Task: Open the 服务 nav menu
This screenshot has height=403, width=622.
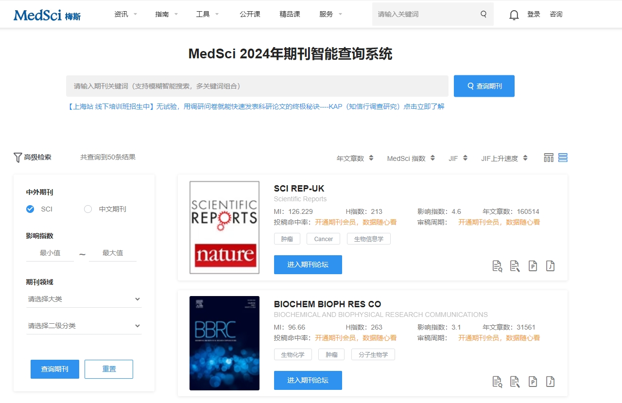Action: click(331, 14)
